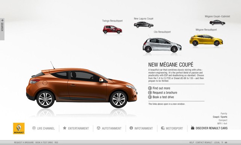Open Book a test drive link

[163, 97]
